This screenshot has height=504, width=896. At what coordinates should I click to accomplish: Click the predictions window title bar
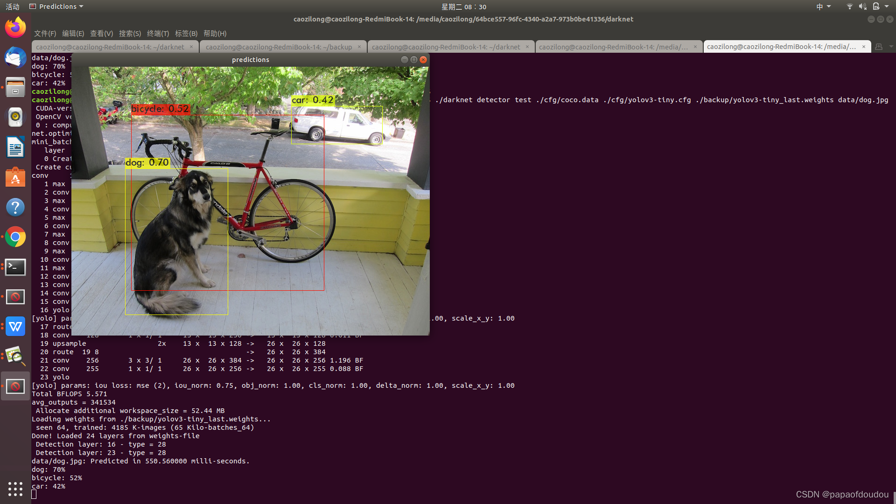(250, 60)
